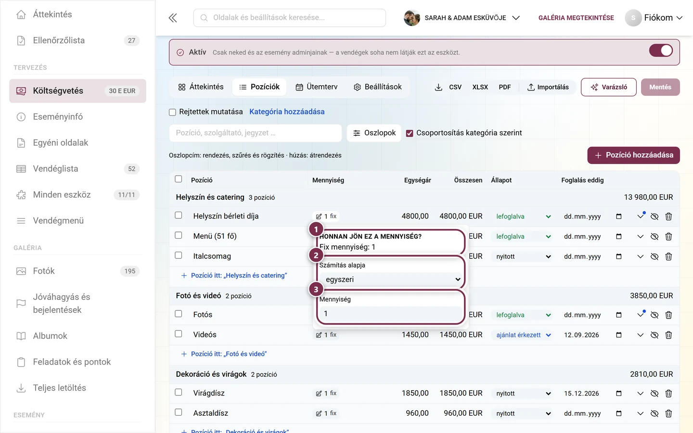Open the Galéria megtekintése link
This screenshot has width=693, height=433.
tap(576, 18)
